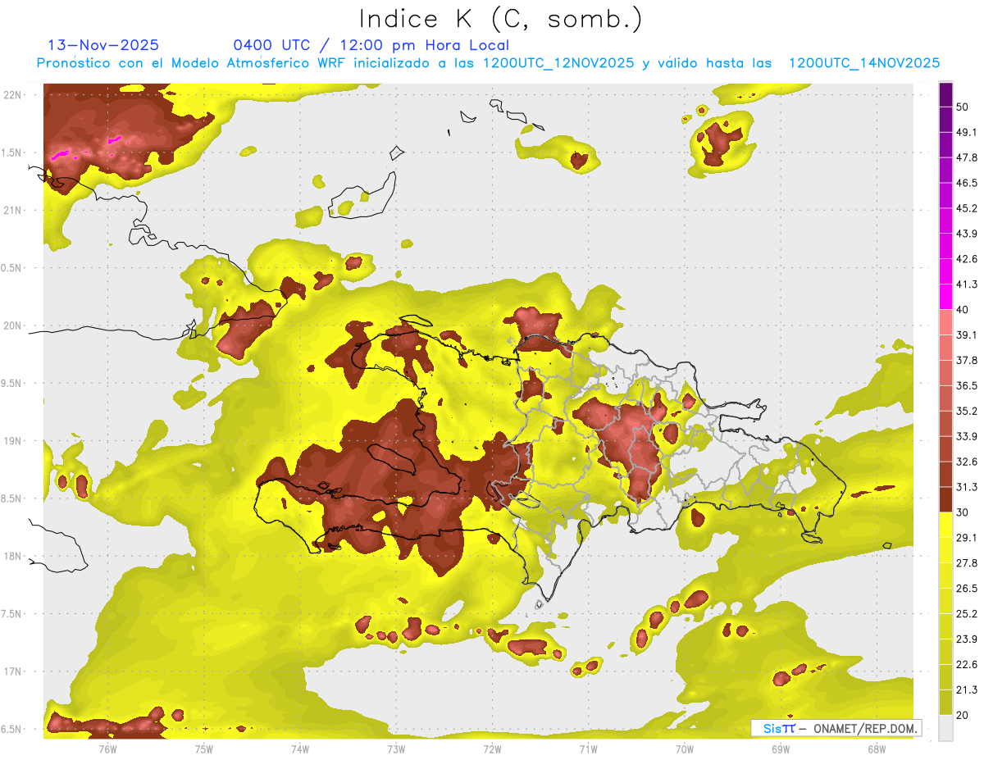Click the colorbar label "47.8"

click(x=966, y=157)
